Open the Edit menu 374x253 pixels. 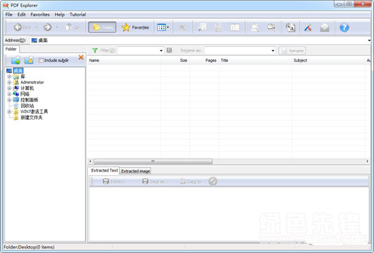click(22, 14)
